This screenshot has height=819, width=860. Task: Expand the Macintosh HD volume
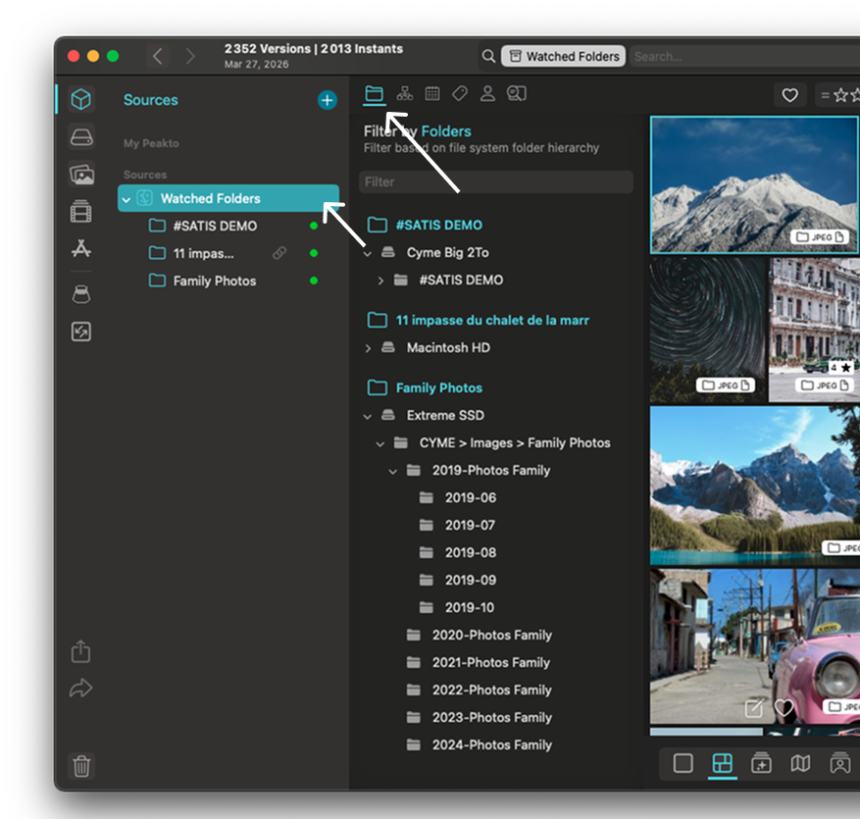coord(368,348)
